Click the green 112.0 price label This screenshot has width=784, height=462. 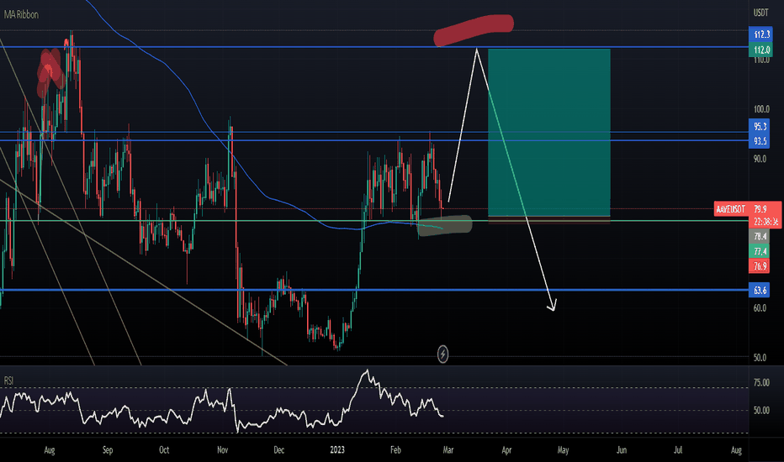pos(760,50)
